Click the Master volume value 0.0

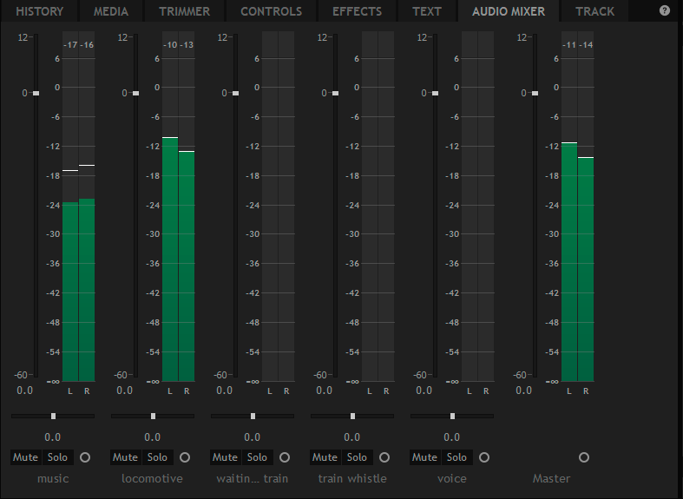click(x=523, y=391)
